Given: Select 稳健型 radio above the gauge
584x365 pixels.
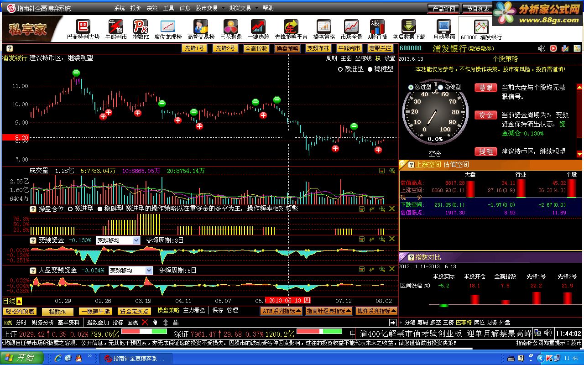Looking at the screenshot, I should tap(441, 87).
